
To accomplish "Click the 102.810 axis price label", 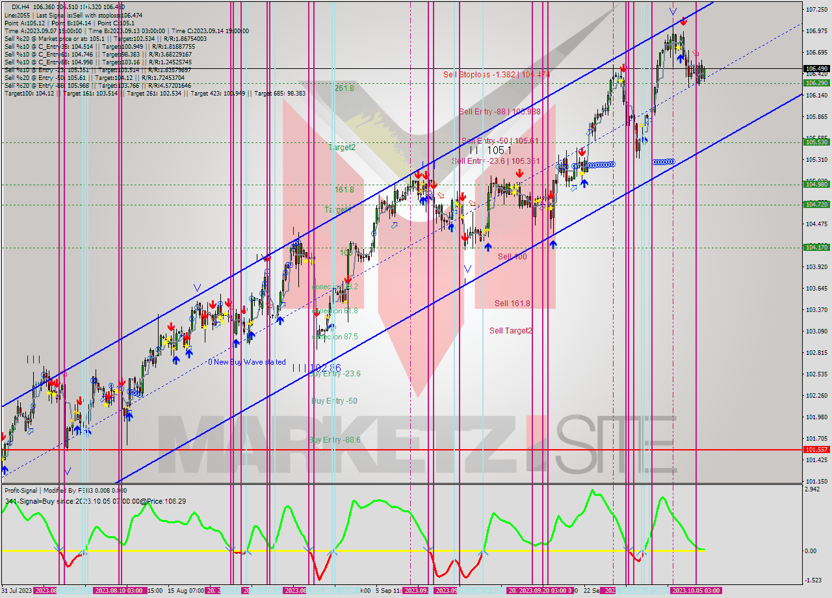I will (x=816, y=352).
